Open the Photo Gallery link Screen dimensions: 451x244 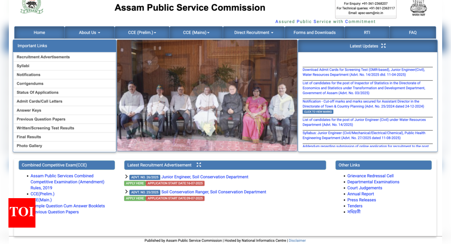tap(30, 146)
